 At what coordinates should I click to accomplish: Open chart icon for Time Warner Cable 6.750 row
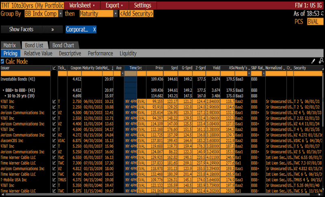54,174
